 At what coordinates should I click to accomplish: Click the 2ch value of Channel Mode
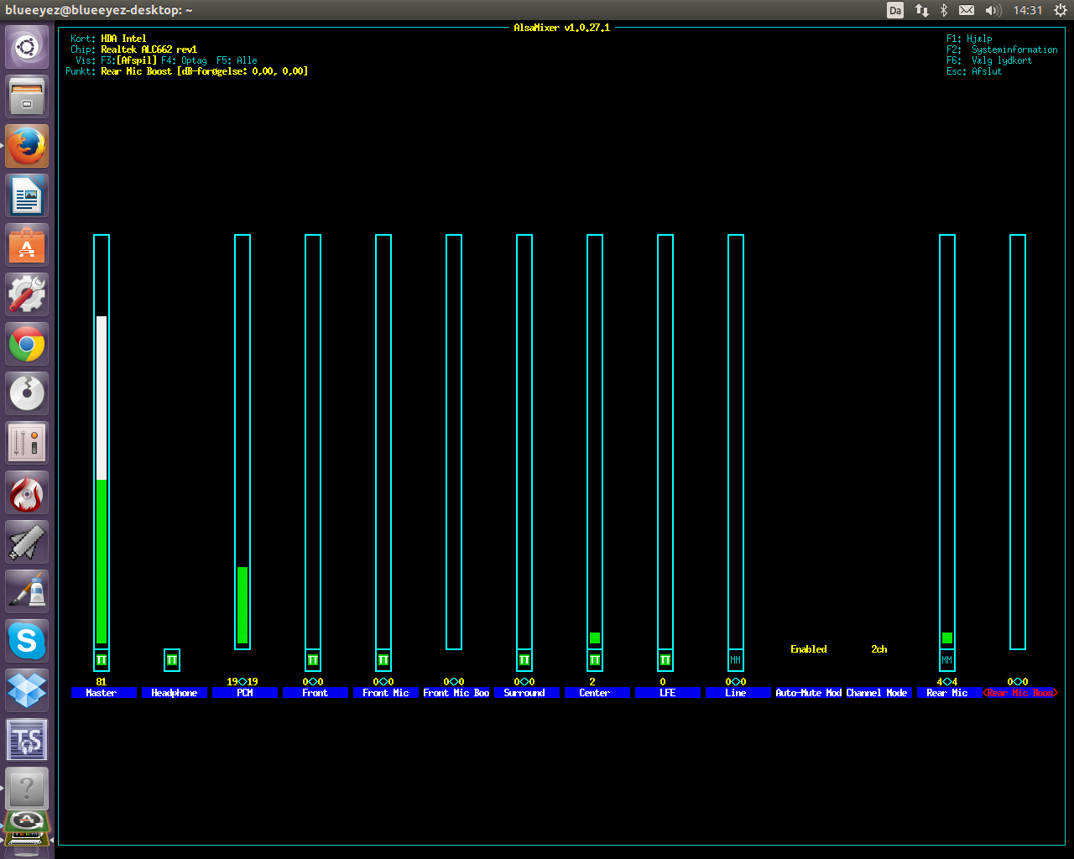[x=879, y=649]
